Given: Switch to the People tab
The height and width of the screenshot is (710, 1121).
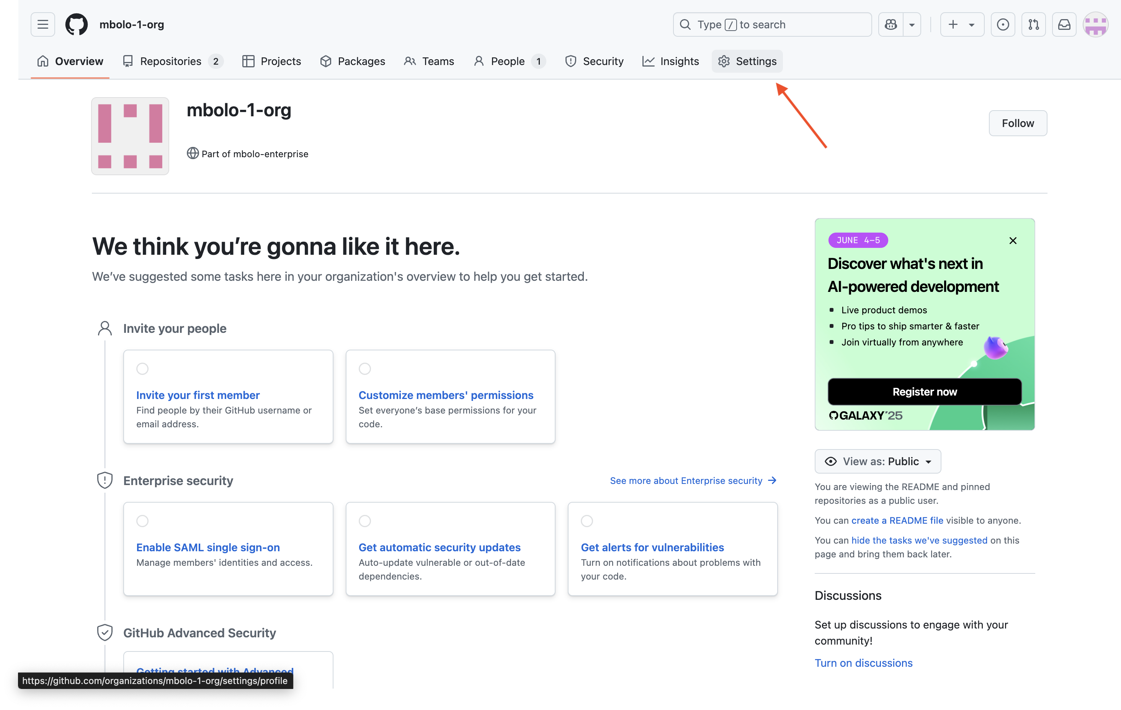Looking at the screenshot, I should (x=509, y=61).
